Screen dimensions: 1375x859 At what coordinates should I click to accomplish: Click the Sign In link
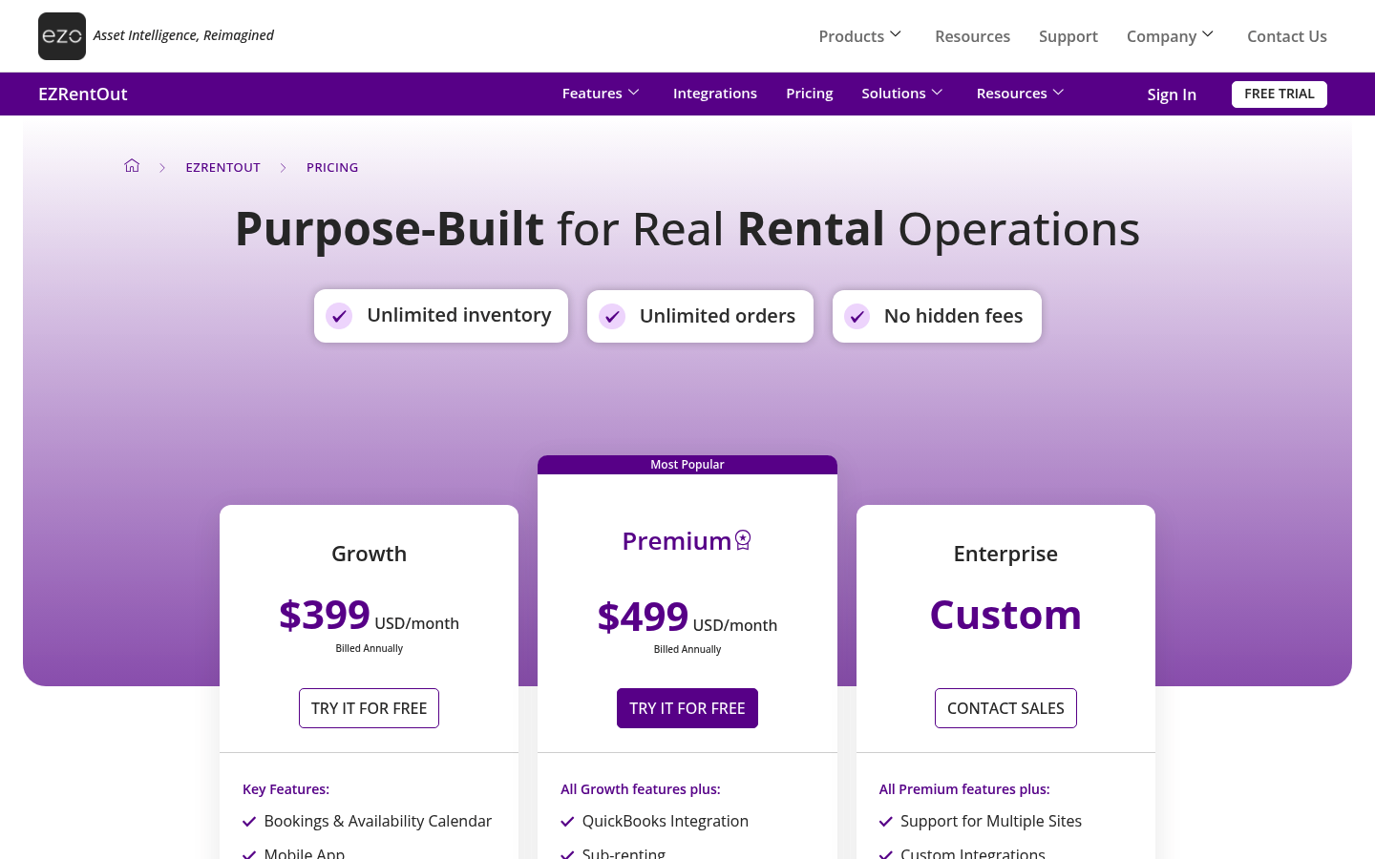click(x=1172, y=94)
